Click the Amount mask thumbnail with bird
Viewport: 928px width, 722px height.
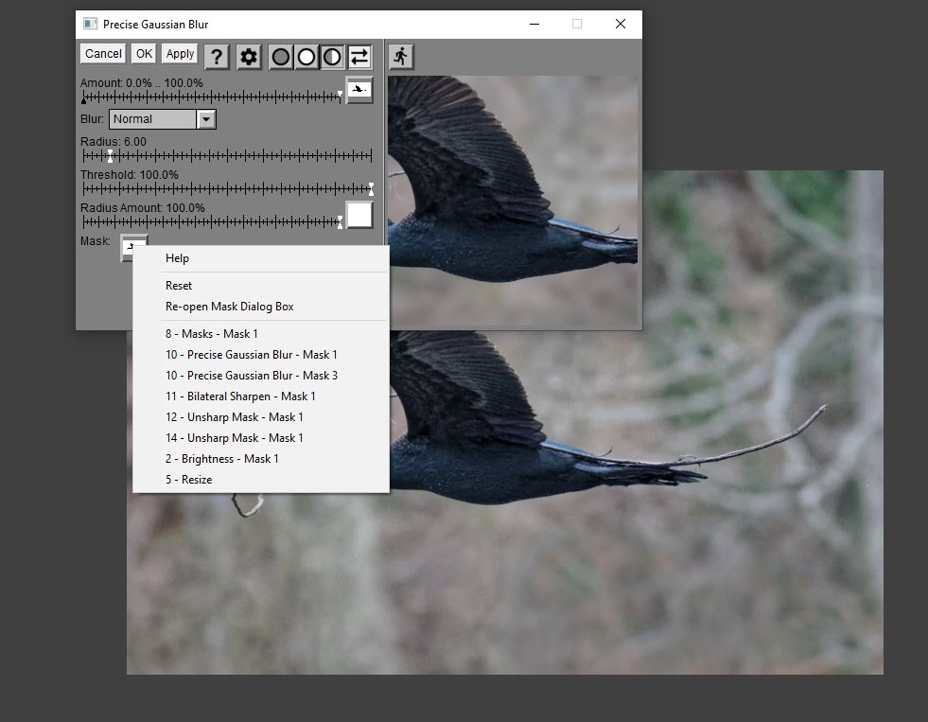pos(359,90)
